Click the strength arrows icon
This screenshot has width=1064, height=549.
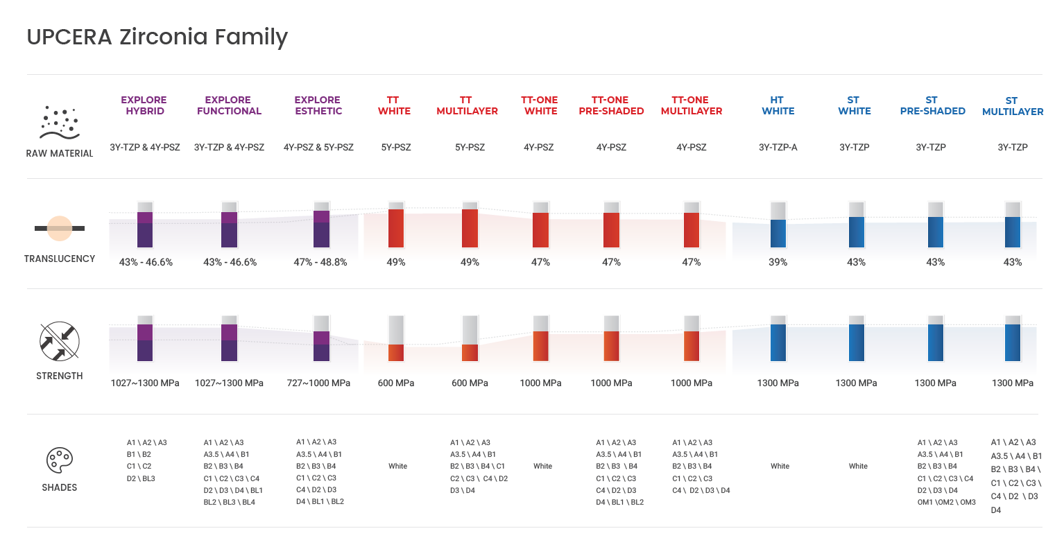tap(60, 342)
